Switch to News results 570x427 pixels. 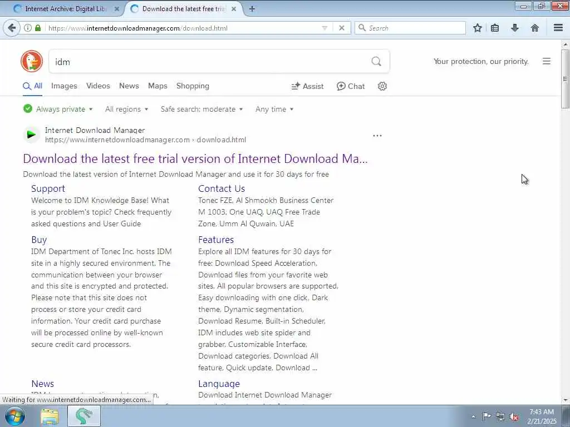[x=129, y=86]
